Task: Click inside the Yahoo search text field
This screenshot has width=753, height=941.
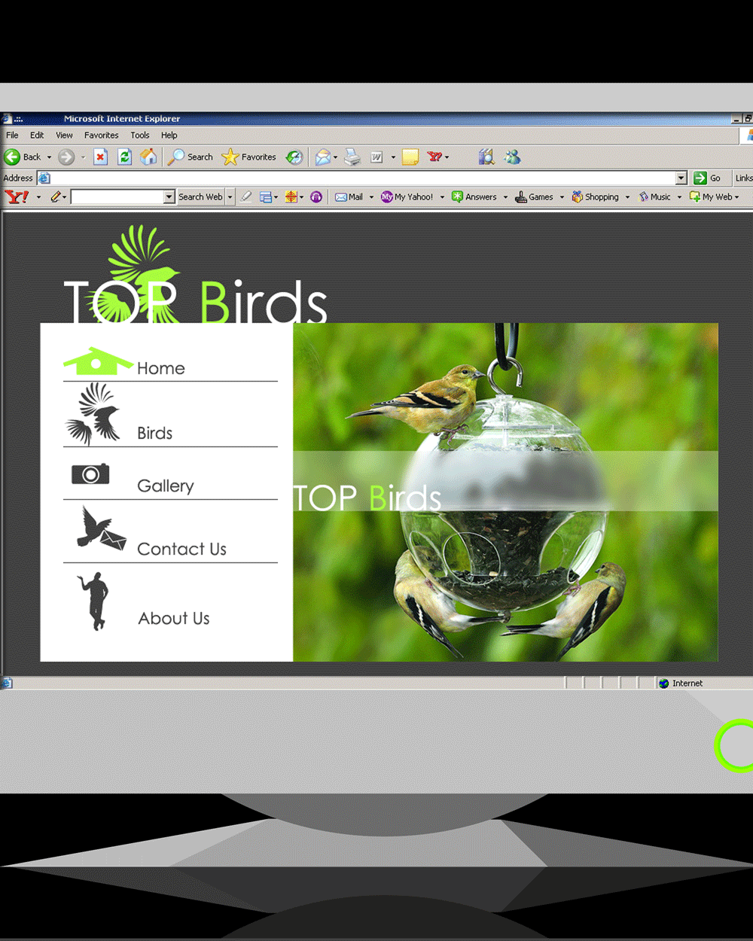Action: point(117,197)
